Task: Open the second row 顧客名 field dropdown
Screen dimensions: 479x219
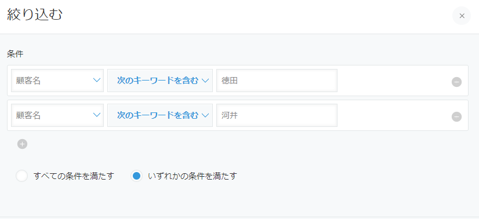Action: [57, 115]
